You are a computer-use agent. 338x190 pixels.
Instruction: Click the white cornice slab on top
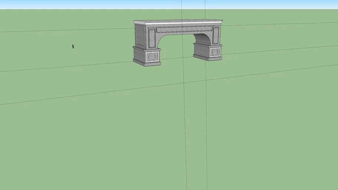(178, 22)
